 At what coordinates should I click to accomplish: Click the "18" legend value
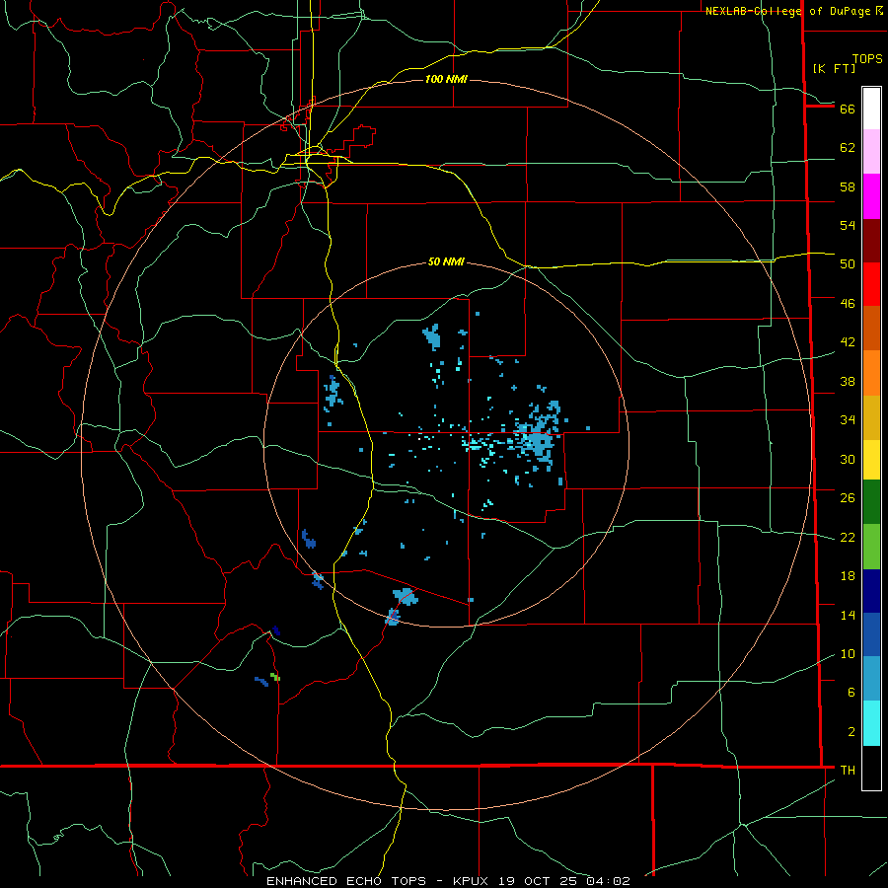click(x=848, y=576)
